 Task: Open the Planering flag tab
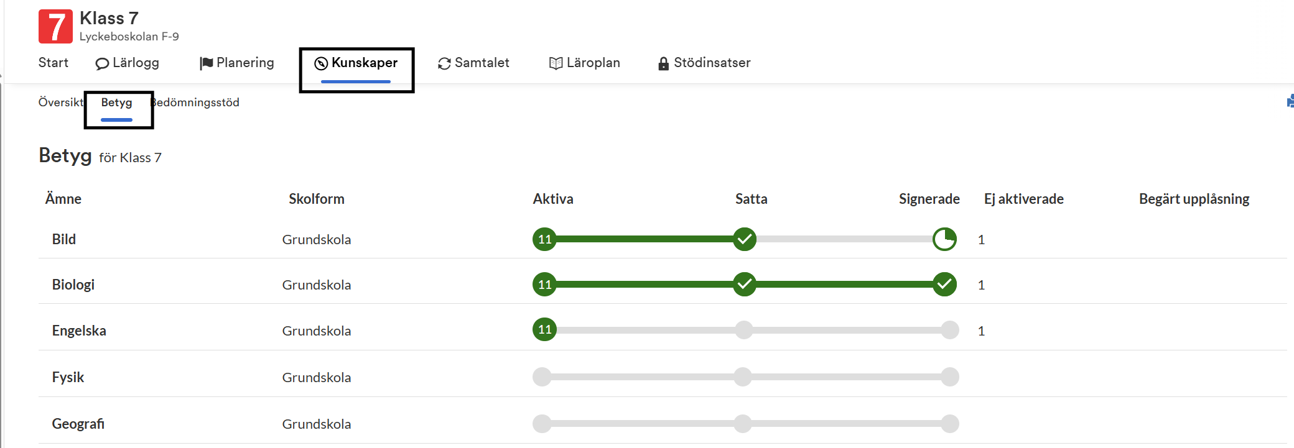click(237, 63)
